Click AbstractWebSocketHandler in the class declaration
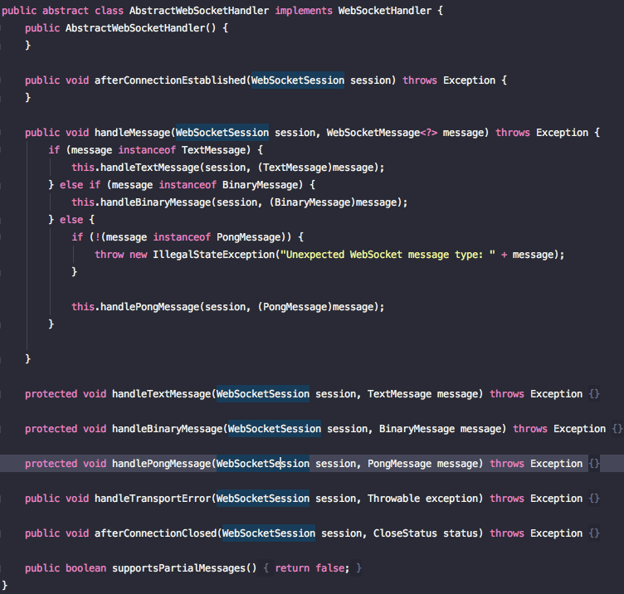 click(199, 11)
